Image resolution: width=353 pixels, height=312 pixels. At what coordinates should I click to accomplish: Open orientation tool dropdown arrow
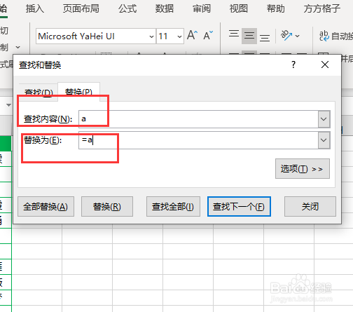tap(297, 36)
